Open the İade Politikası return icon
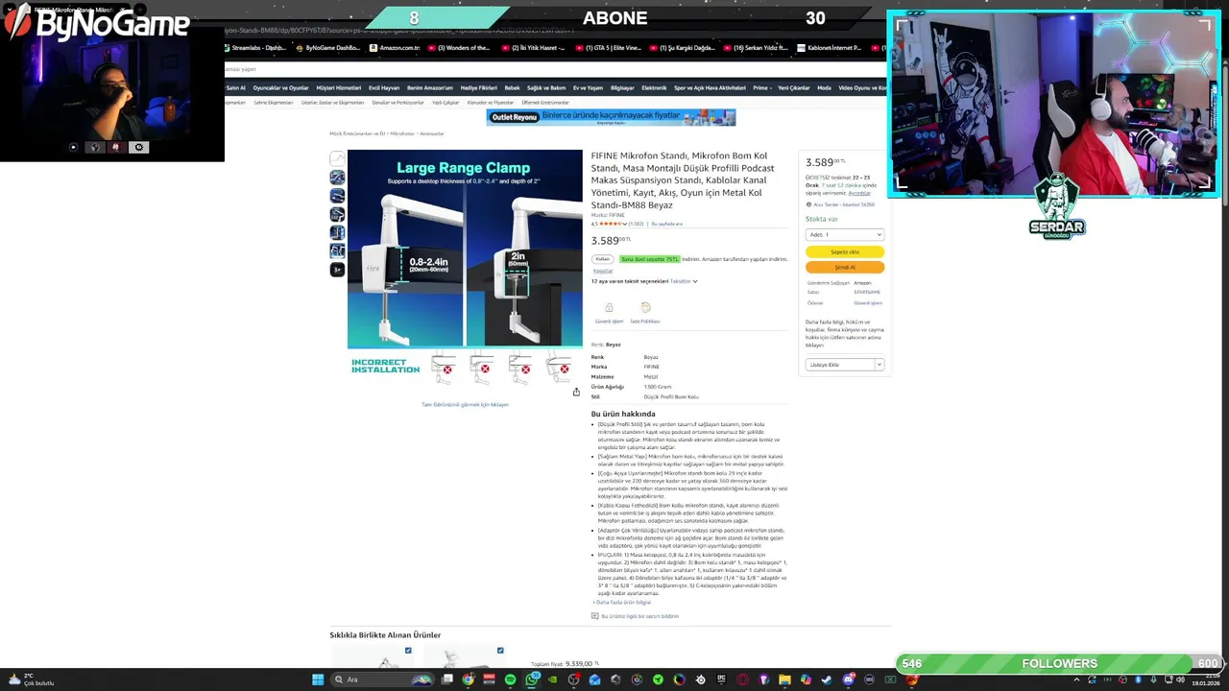The height and width of the screenshot is (691, 1229). click(x=645, y=308)
